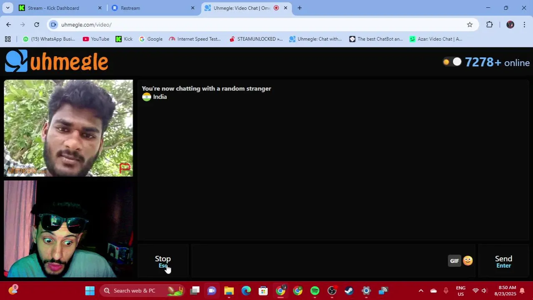
Task: Click the India country flag icon
Action: [146, 97]
